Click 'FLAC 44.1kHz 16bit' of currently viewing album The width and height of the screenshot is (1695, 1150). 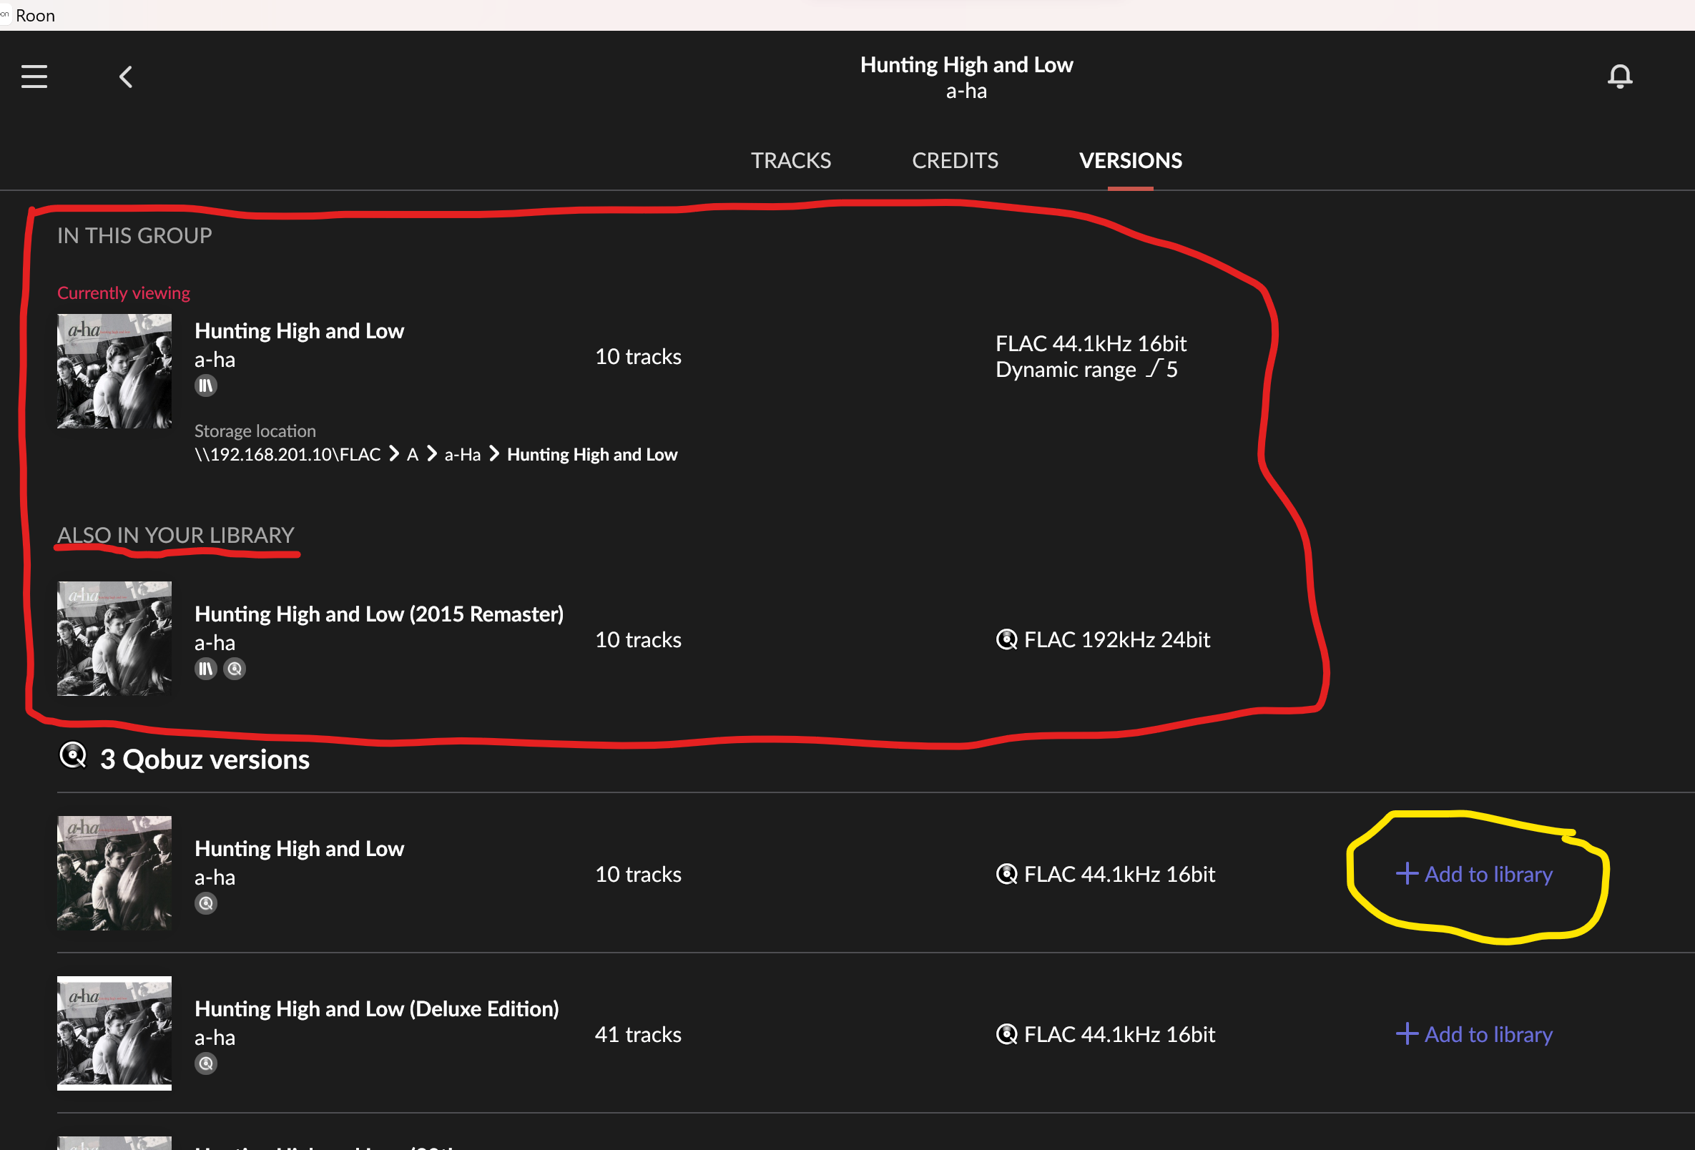(1091, 343)
